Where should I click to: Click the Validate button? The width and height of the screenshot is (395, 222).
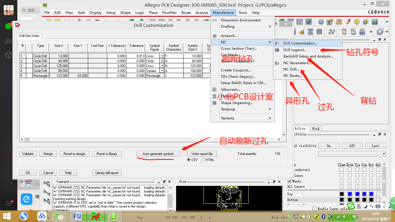pos(28,154)
